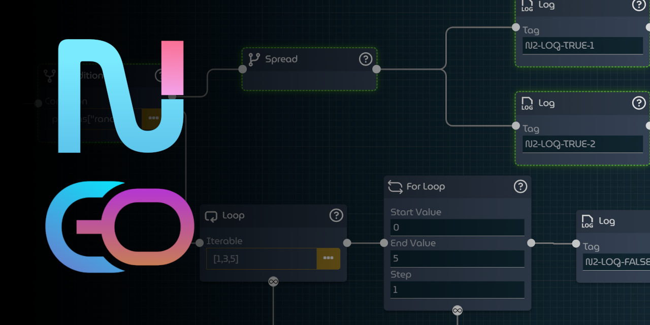Click the ellipsis button on the Condition field
The width and height of the screenshot is (650, 325).
[153, 118]
